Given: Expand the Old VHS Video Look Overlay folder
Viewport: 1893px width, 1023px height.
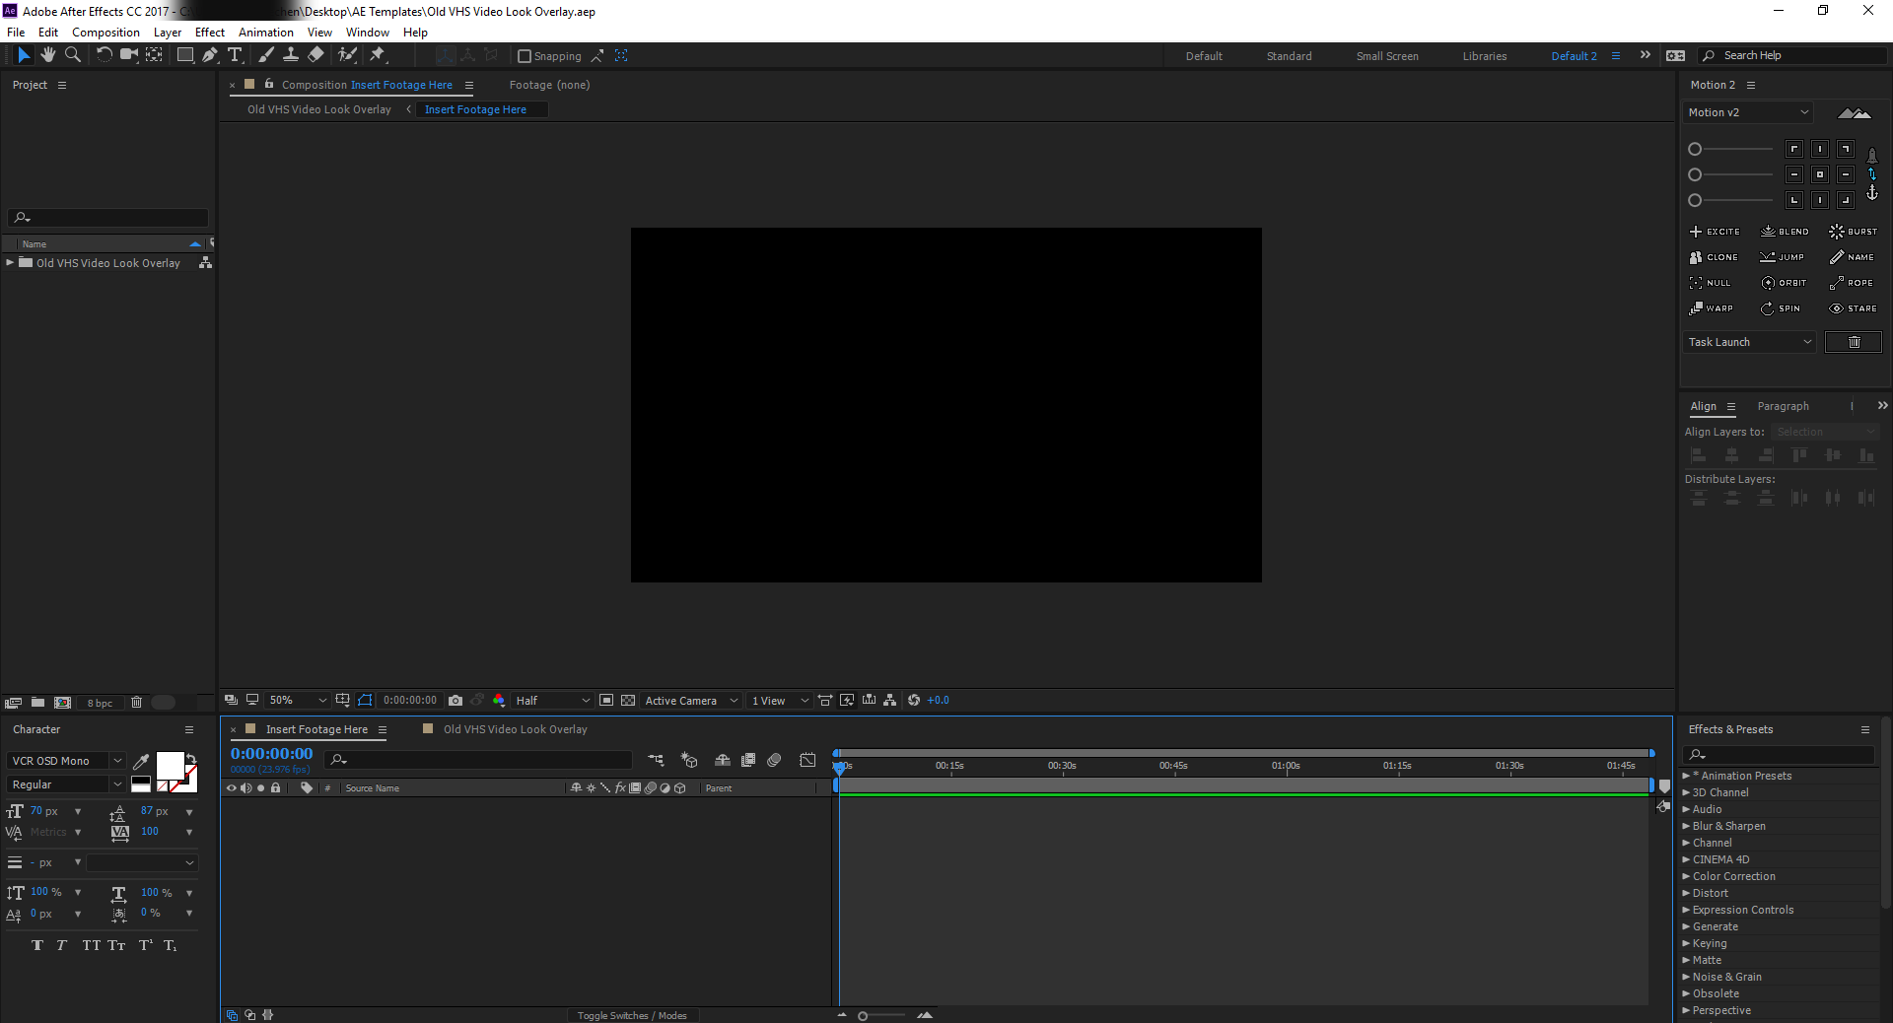Looking at the screenshot, I should click(9, 263).
